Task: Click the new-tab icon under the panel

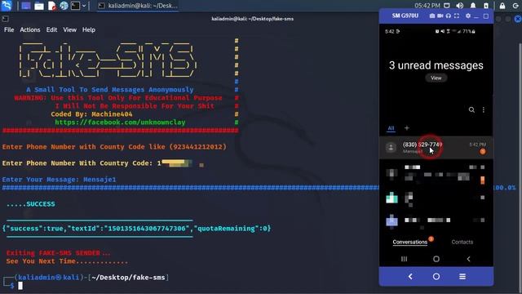Action: 5,19
